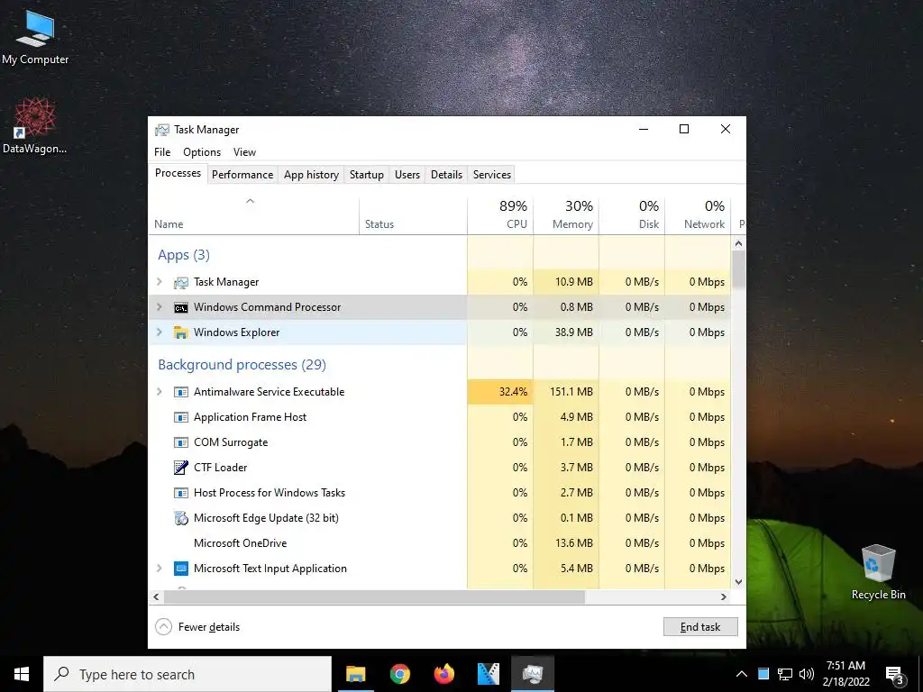Click the Task Manager process icon in Apps
Image resolution: width=923 pixels, height=692 pixels.
180,282
